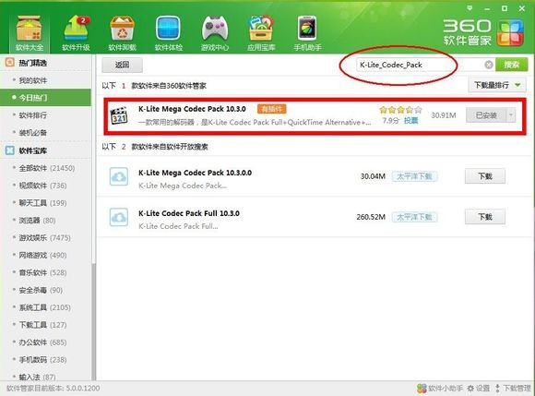Click the 有插件 orange tag
Screen dimensions: 535x396
click(x=271, y=109)
